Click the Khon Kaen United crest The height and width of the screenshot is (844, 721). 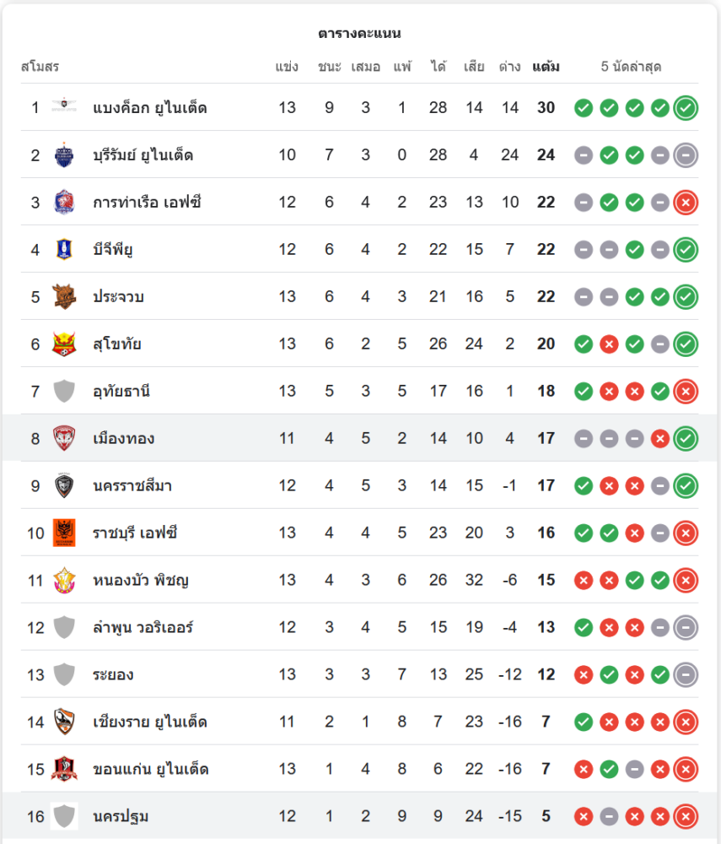pyautogui.click(x=64, y=769)
